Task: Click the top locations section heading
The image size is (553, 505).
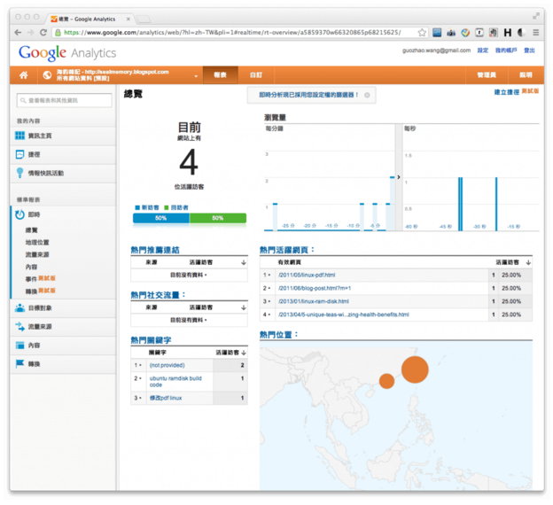Action: click(278, 334)
